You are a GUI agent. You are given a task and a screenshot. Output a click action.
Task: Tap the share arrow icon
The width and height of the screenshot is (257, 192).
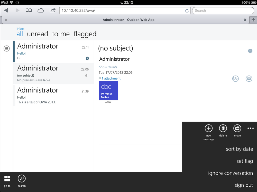coord(52,10)
